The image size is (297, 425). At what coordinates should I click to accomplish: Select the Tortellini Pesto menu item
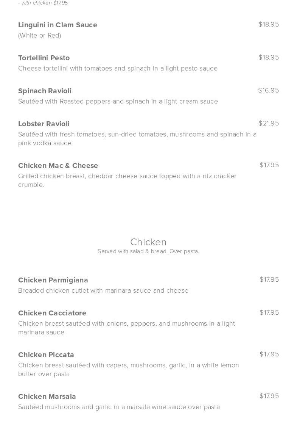tap(44, 58)
